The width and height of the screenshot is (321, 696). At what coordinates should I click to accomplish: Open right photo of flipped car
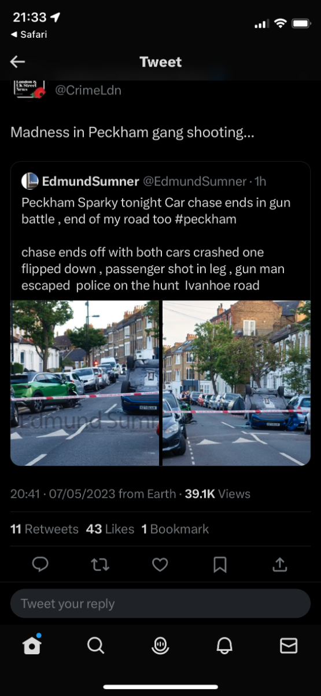tap(237, 383)
